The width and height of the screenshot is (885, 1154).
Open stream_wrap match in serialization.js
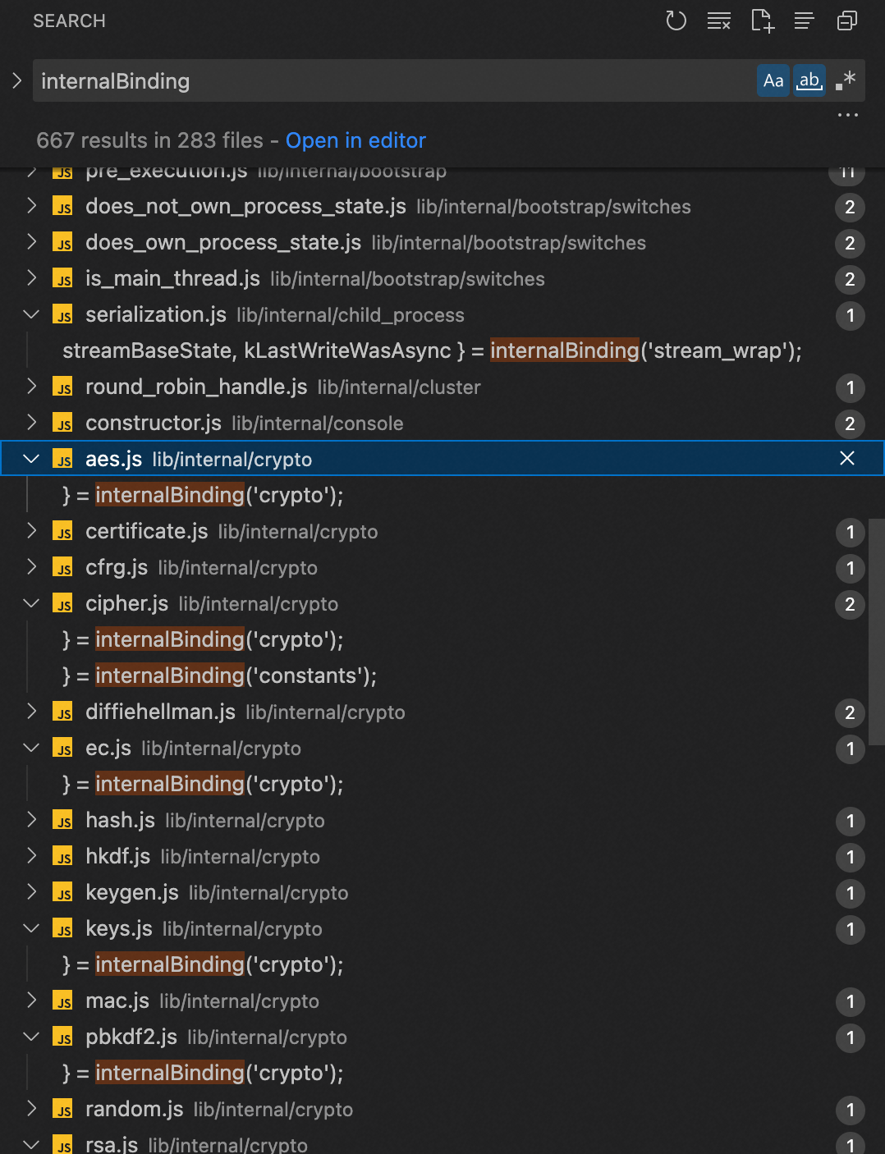tap(432, 350)
